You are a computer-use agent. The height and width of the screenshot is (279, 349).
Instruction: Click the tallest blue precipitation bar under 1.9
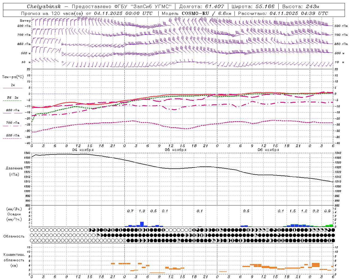click(142, 224)
